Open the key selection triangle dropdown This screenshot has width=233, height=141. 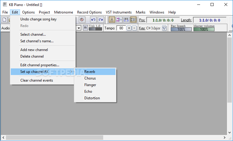164,28
